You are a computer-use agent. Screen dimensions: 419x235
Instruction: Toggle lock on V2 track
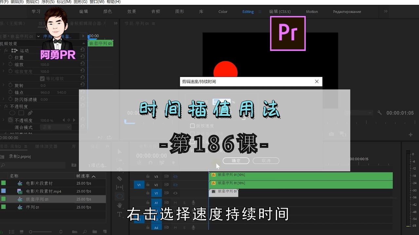coord(148,185)
